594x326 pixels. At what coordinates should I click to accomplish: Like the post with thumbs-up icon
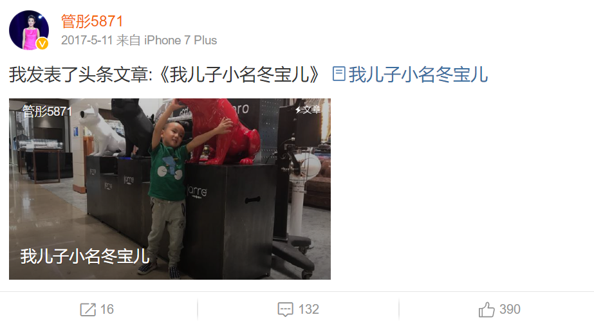(x=487, y=309)
